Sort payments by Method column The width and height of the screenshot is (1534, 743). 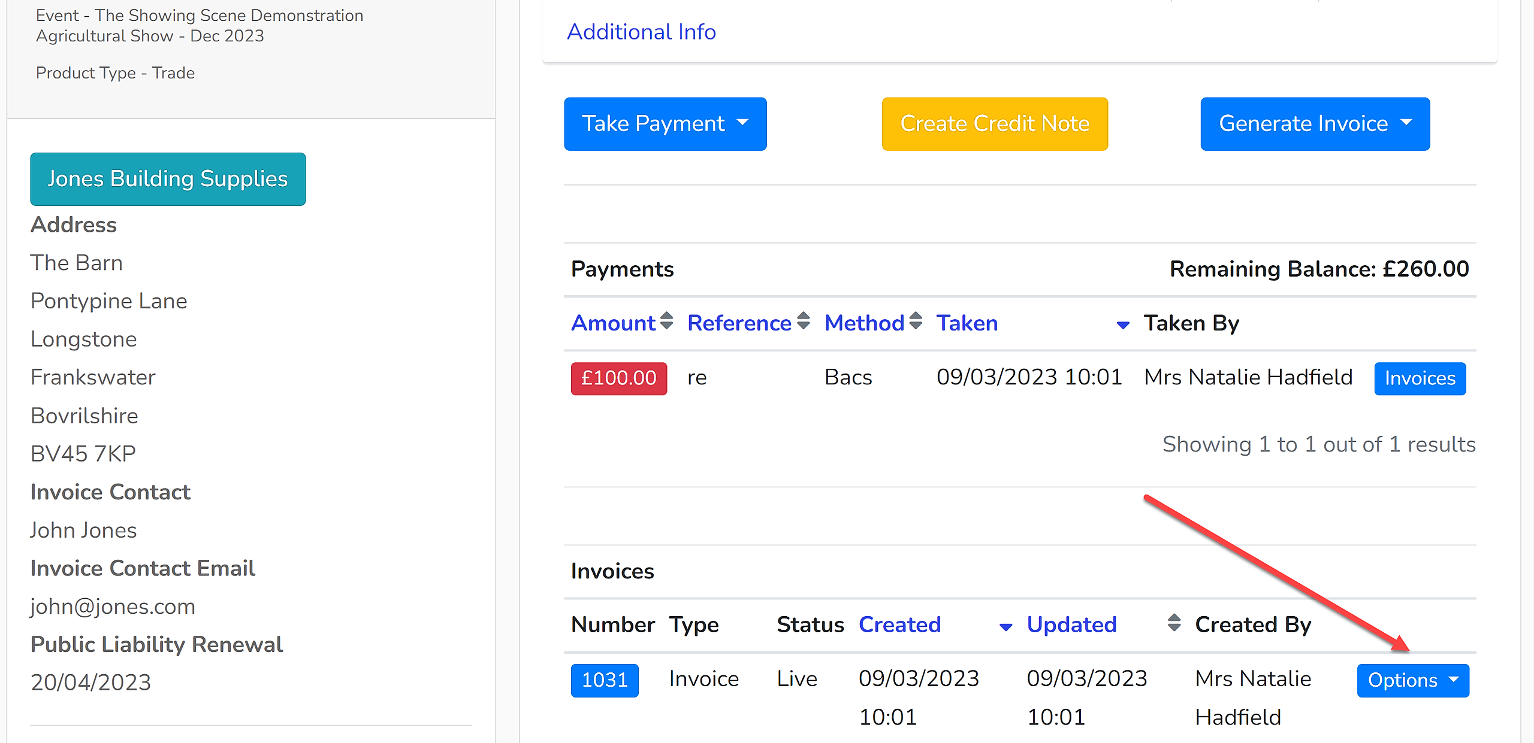[x=873, y=323]
